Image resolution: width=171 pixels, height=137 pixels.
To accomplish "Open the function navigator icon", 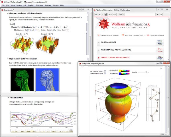I will [110, 15].
